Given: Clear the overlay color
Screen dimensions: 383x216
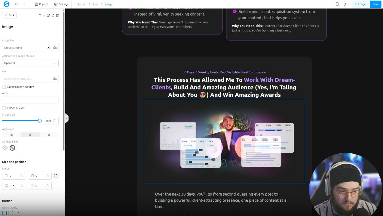Looking at the screenshot, I should pos(12,148).
